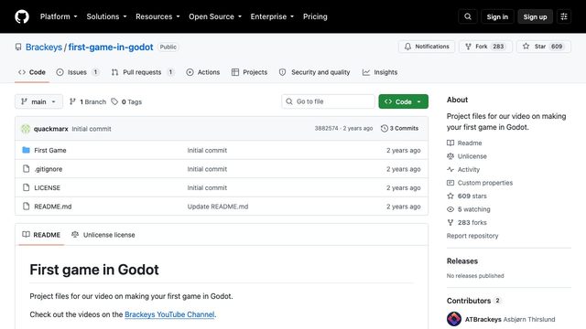Open the first-game-in-godot repository link

[x=111, y=47]
